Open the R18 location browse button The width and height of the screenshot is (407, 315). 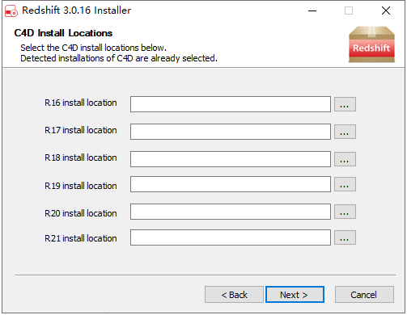345,159
